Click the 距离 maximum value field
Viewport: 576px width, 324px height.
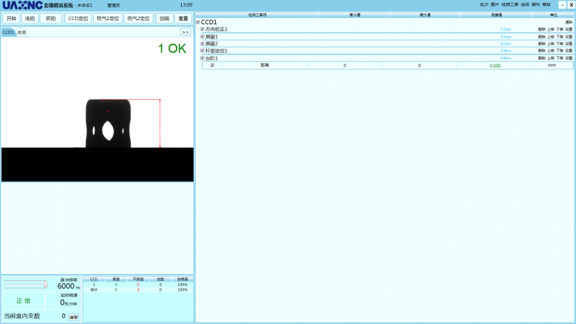(419, 65)
